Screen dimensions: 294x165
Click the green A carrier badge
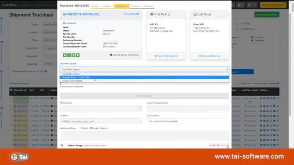[65, 55]
